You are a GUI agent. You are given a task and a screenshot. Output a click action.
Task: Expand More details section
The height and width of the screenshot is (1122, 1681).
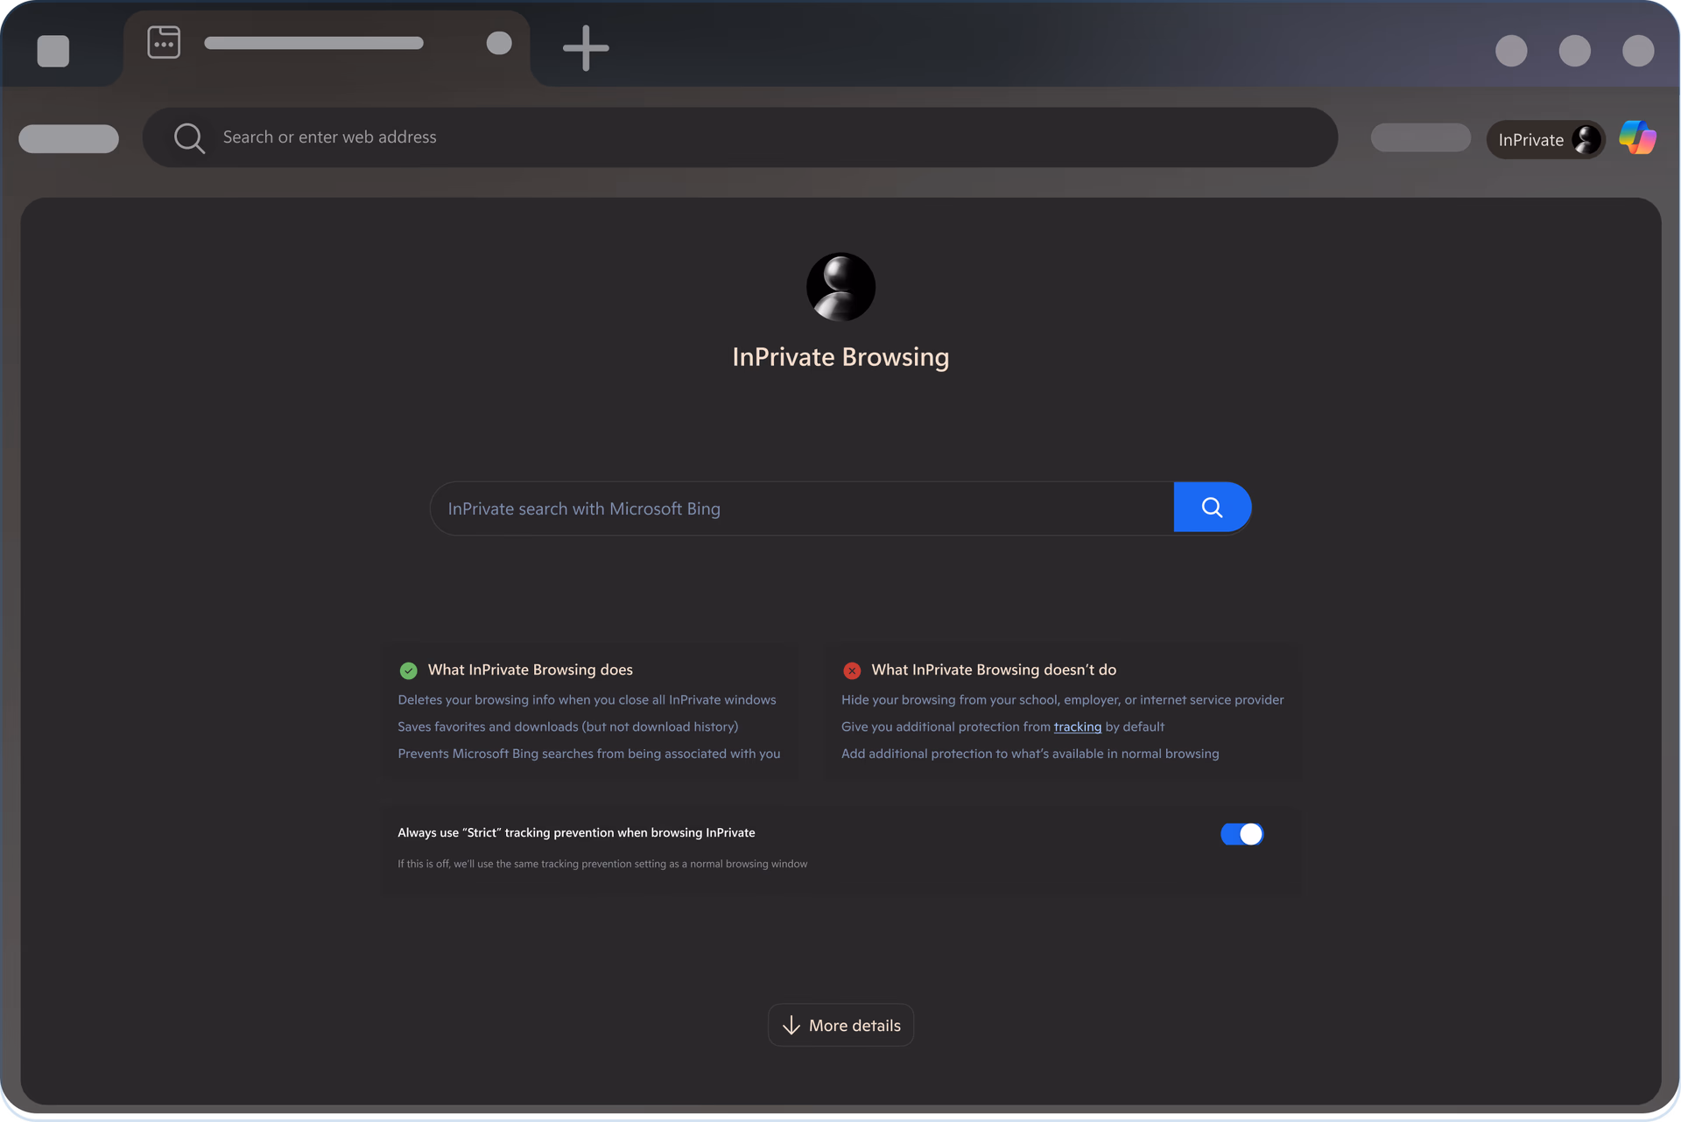(840, 1025)
